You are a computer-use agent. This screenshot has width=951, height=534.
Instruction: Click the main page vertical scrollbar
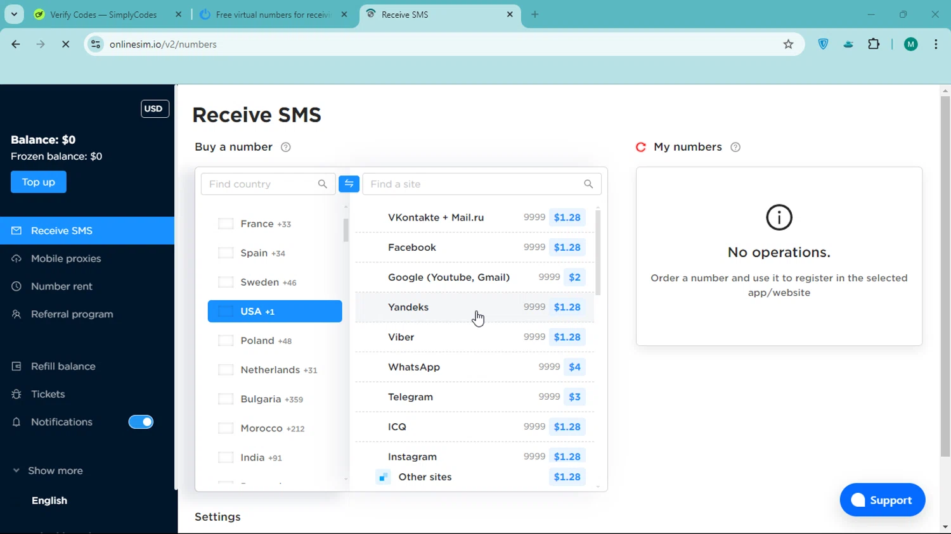point(945,276)
